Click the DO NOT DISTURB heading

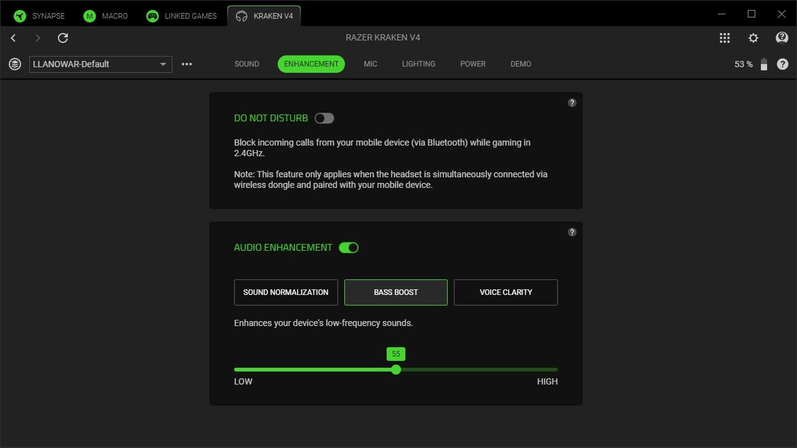click(x=271, y=118)
